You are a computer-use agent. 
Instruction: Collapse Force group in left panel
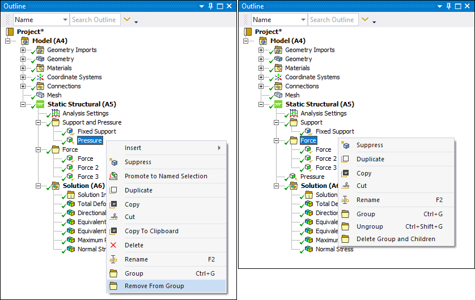[x=38, y=149]
